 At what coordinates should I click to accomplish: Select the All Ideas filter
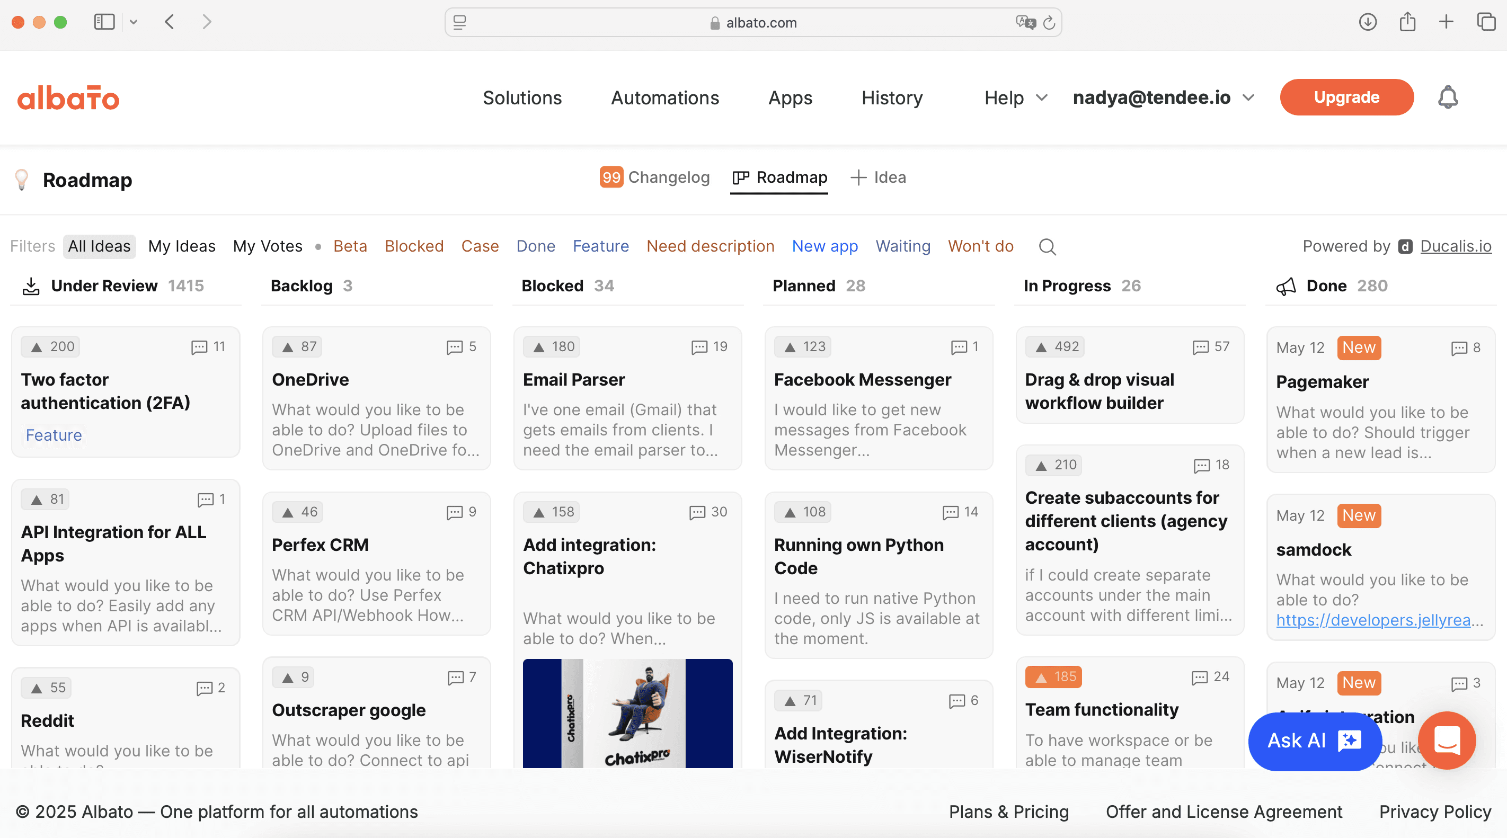click(x=100, y=246)
